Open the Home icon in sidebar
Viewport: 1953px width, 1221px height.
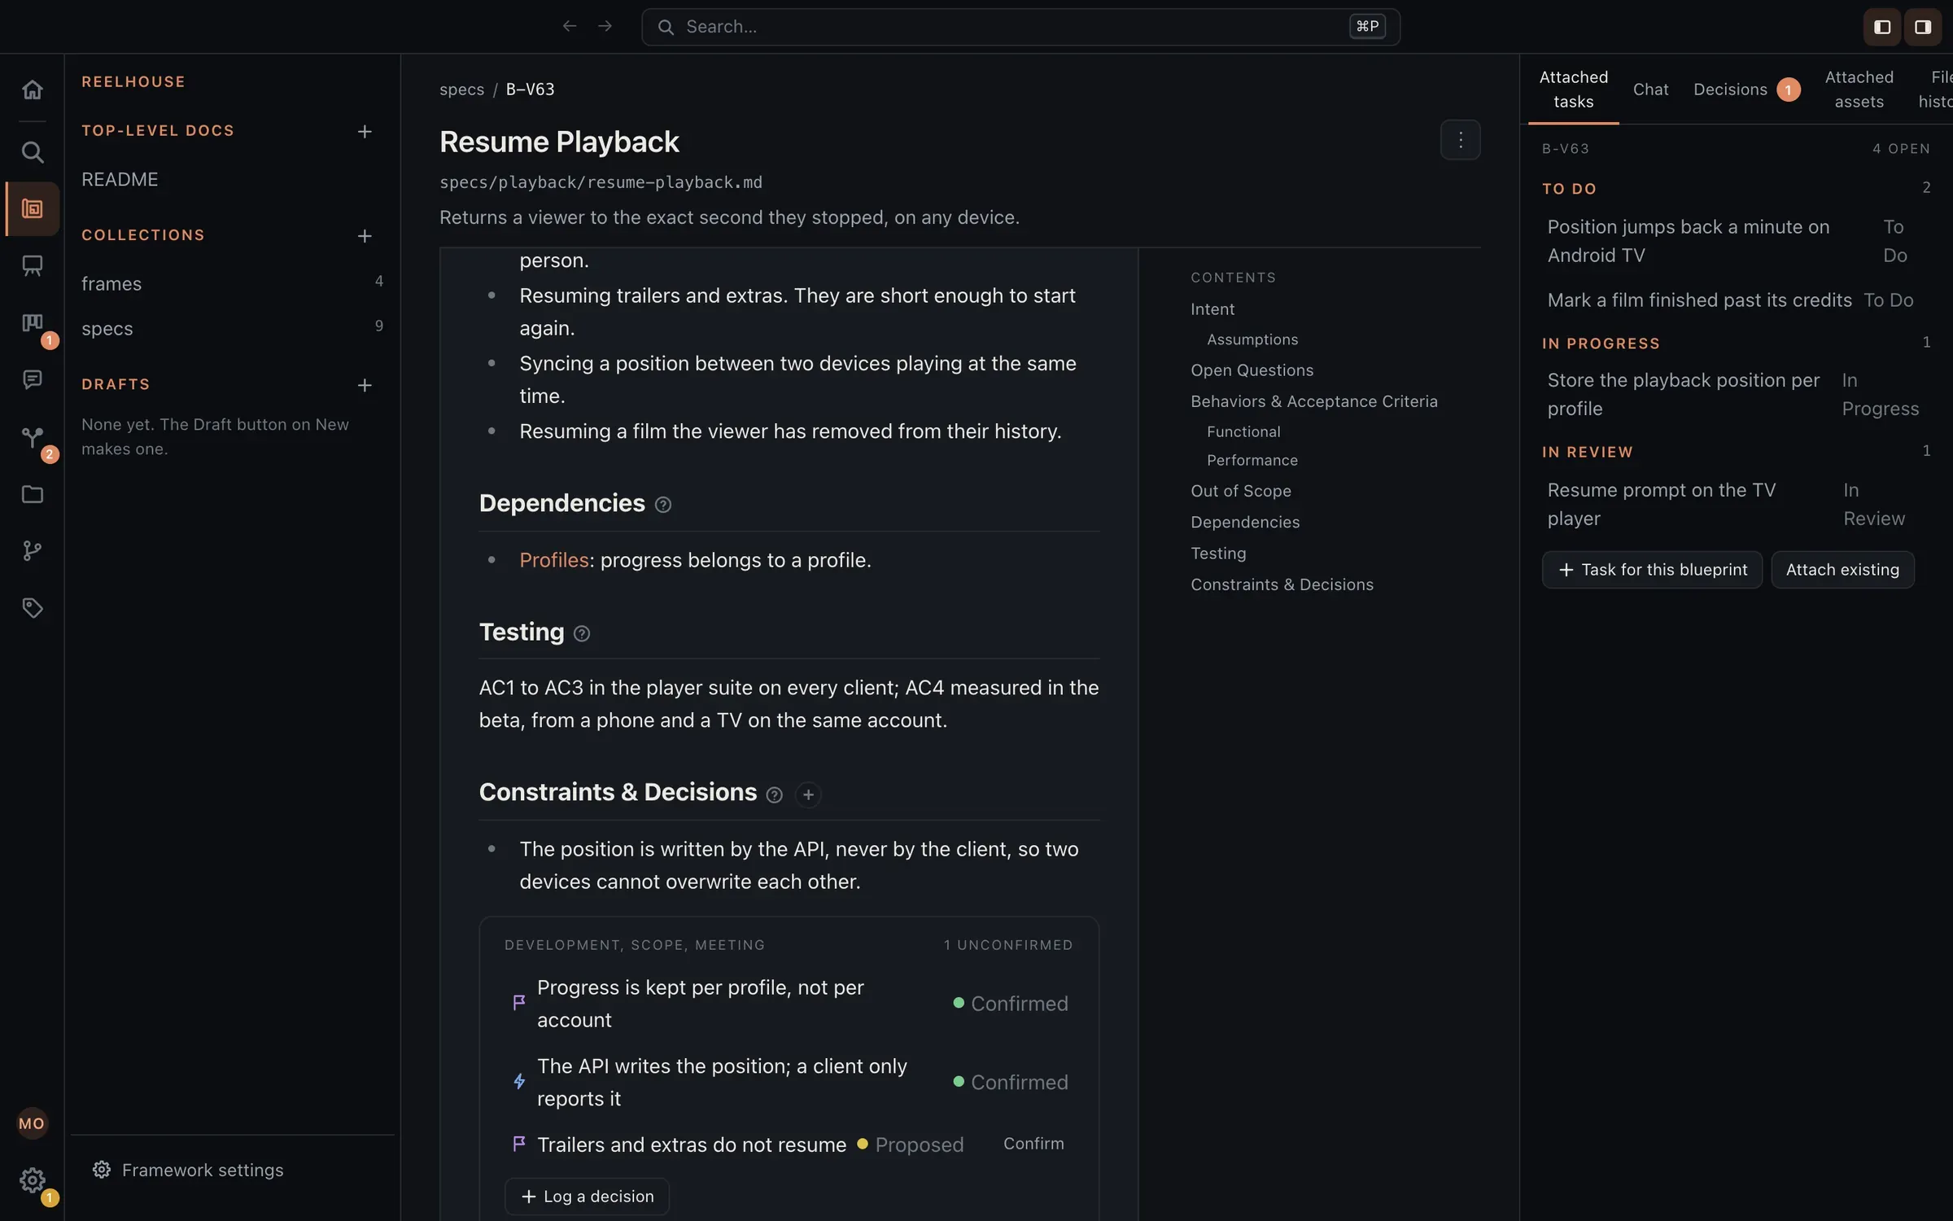32,90
